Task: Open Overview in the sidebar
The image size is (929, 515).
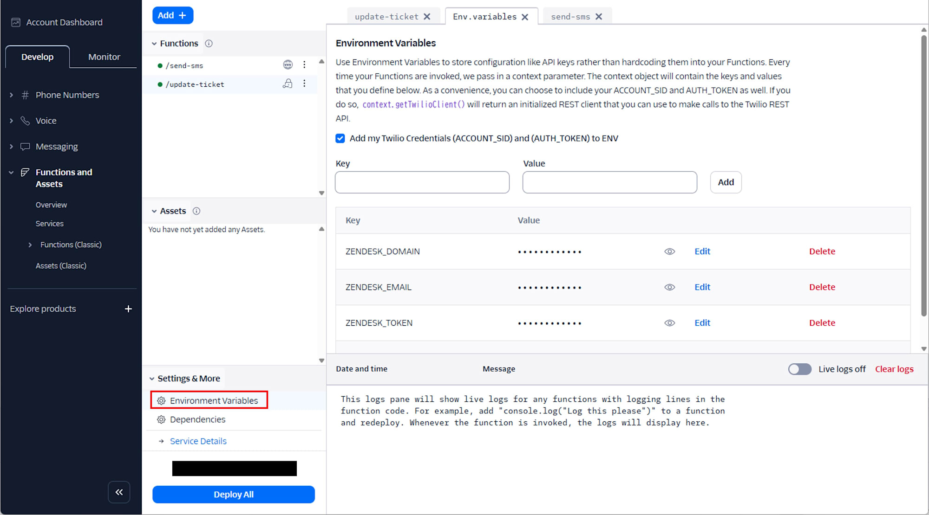Action: coord(51,205)
